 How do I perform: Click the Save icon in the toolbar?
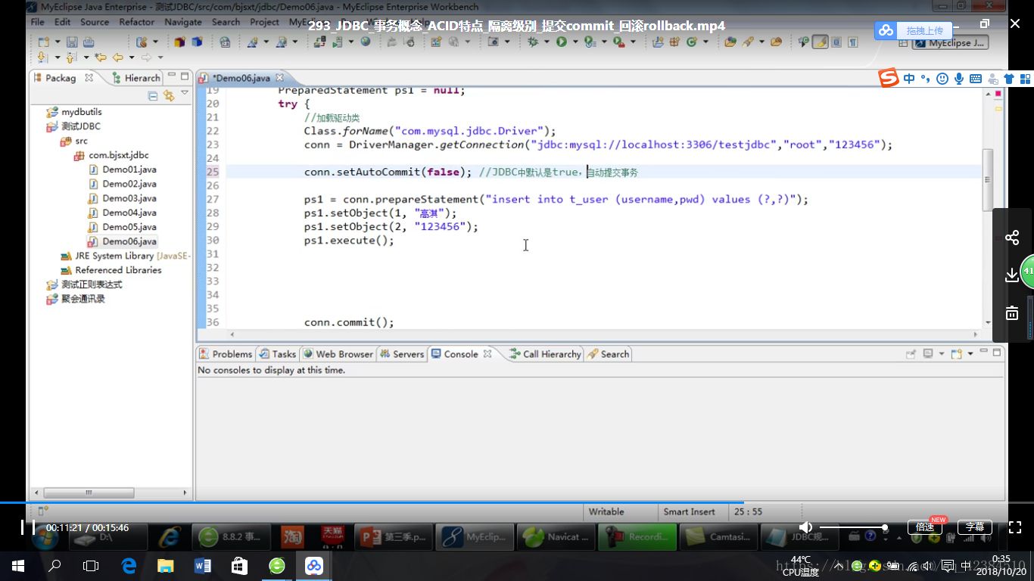click(72, 42)
